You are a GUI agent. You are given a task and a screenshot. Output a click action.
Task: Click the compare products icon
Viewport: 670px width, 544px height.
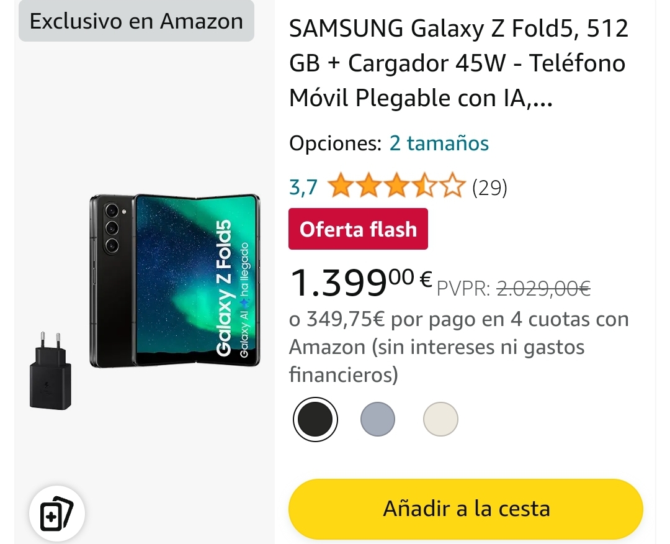[x=57, y=513]
